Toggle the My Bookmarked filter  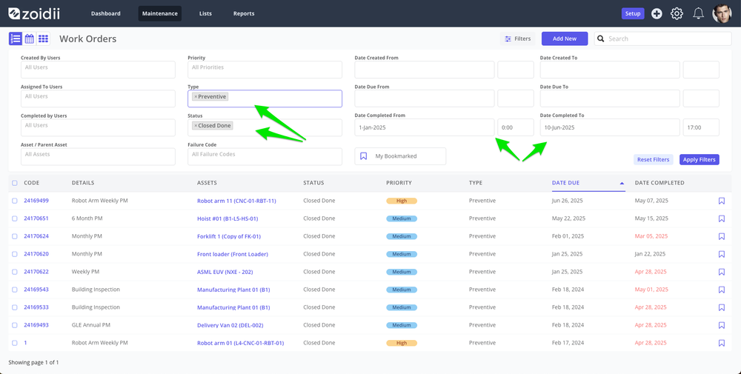tap(400, 156)
